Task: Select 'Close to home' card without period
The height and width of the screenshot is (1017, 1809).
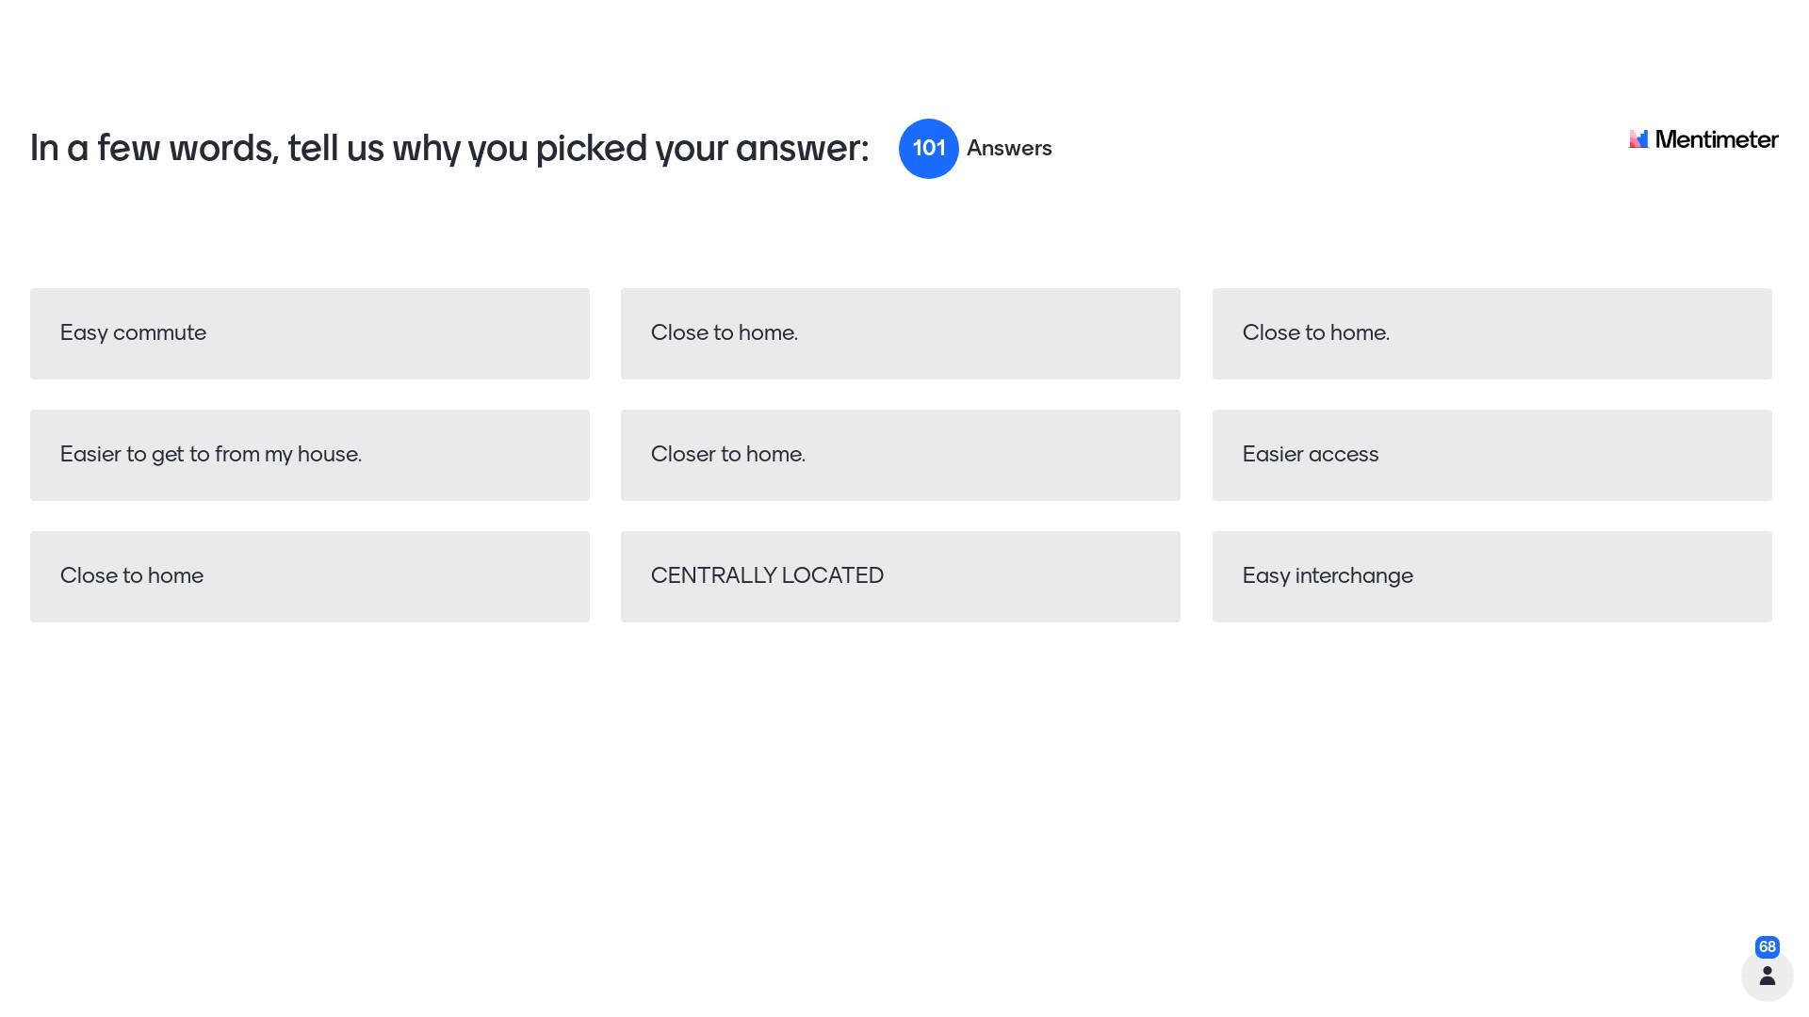Action: click(x=310, y=576)
